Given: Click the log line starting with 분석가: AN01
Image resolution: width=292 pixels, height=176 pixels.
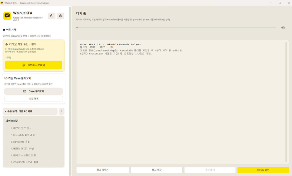Looking at the screenshot, I should pos(96,47).
